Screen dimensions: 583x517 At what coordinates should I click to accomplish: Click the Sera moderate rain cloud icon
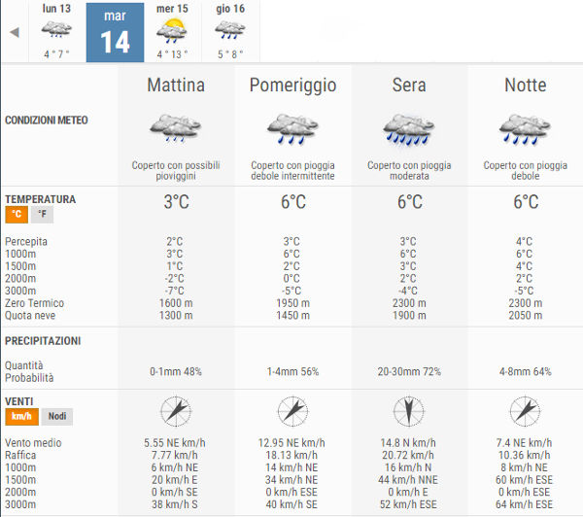[x=409, y=129]
